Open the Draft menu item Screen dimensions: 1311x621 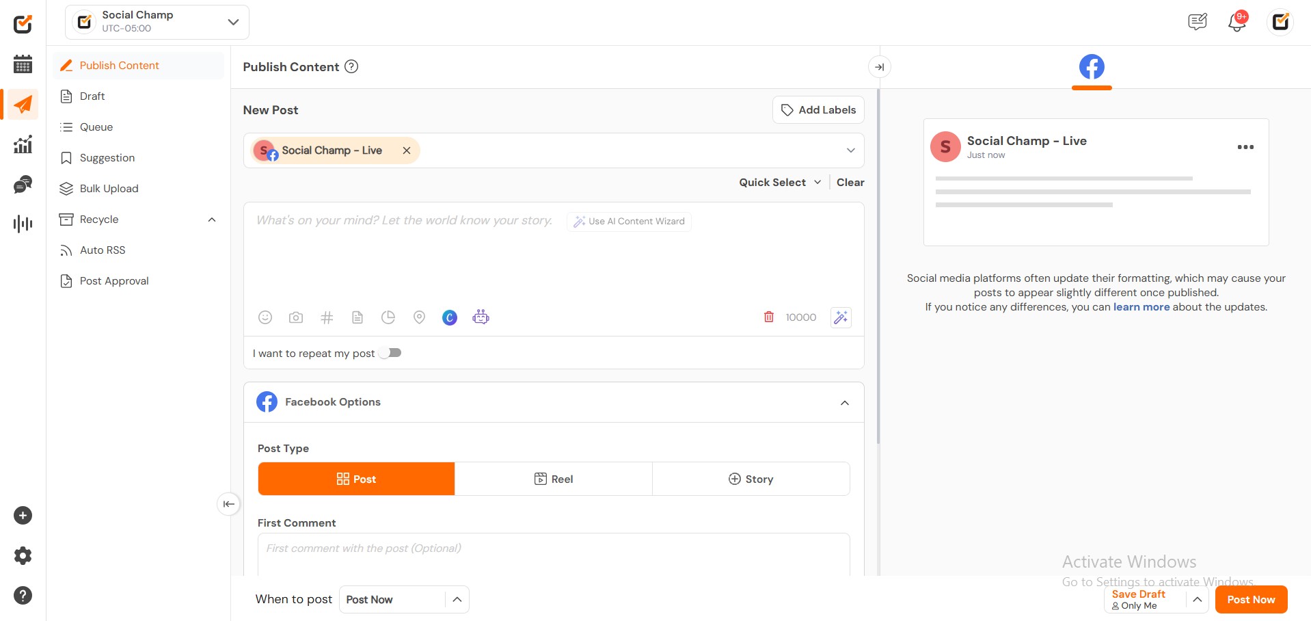[92, 96]
